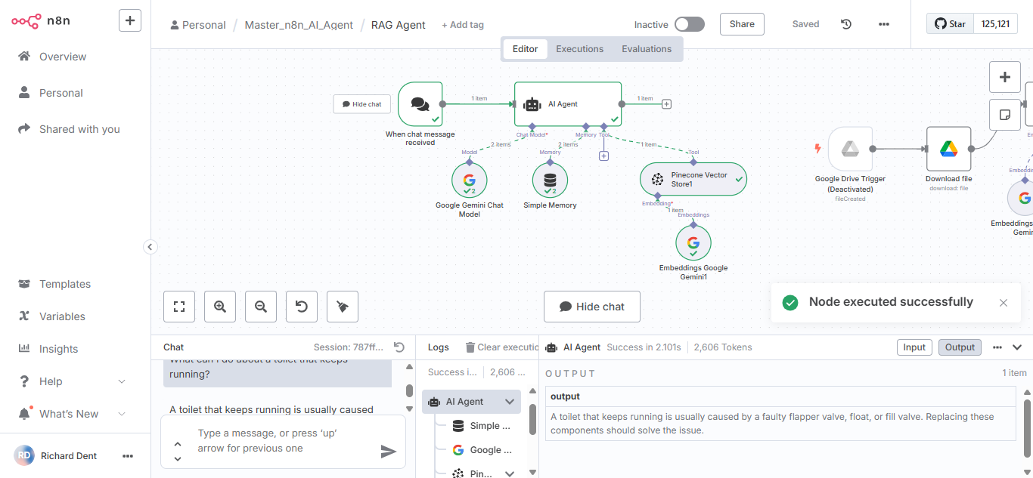1033x478 pixels.
Task: Expand the What's New menu
Action: pos(72,414)
